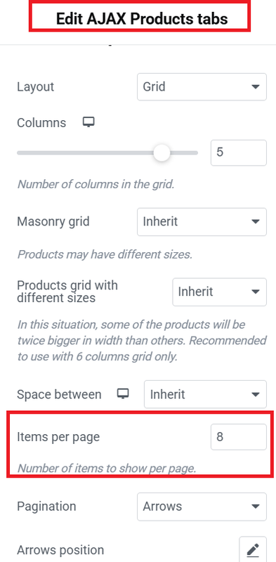
Task: Click the Columns slider handle
Action: [x=162, y=152]
